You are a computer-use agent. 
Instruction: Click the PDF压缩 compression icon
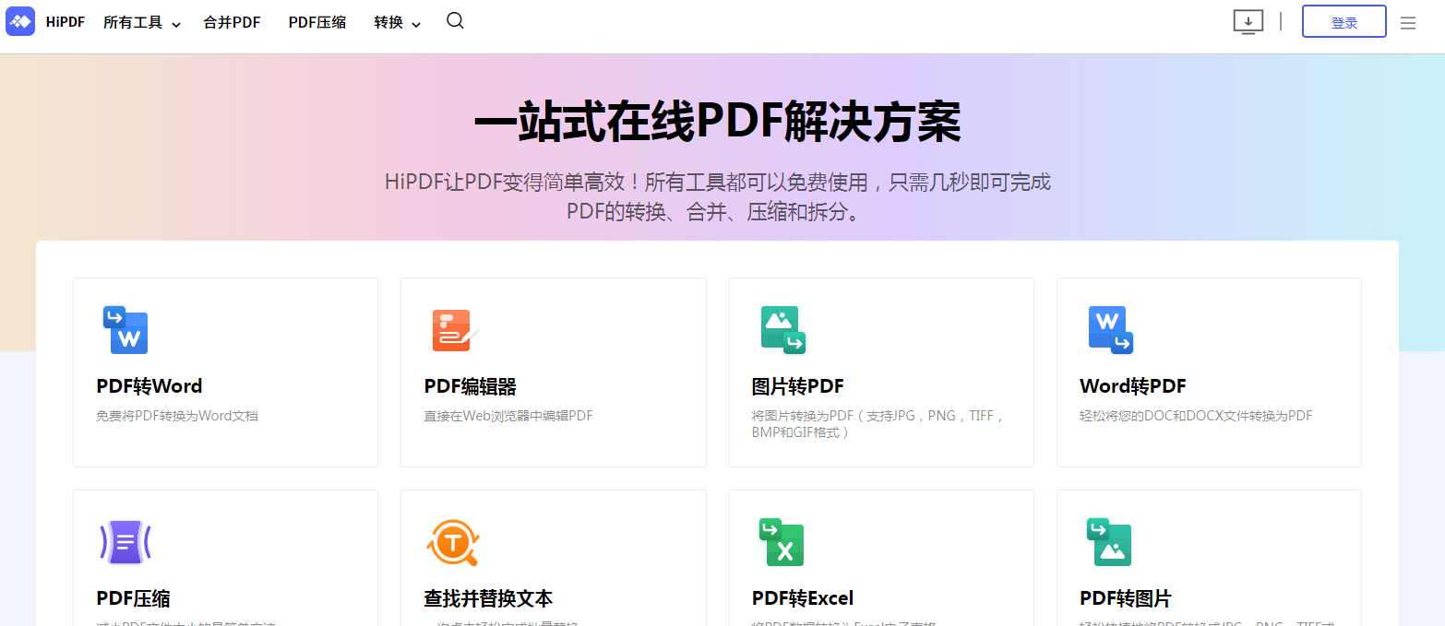[x=125, y=542]
